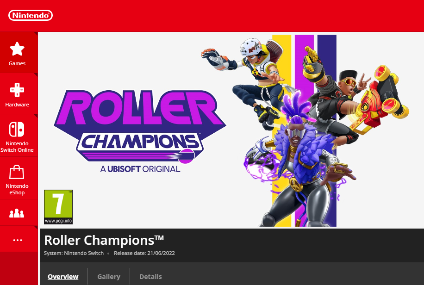The height and width of the screenshot is (285, 424).
Task: Select the Nintendo Switch Online icon
Action: point(17,129)
